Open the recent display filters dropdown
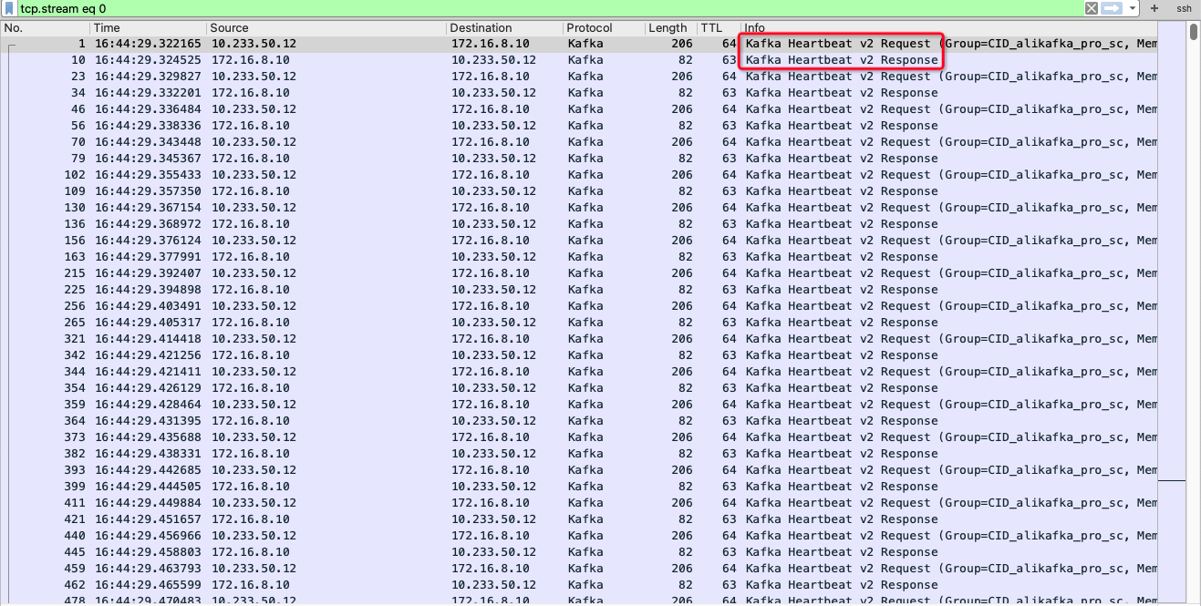1201x606 pixels. pyautogui.click(x=1133, y=8)
